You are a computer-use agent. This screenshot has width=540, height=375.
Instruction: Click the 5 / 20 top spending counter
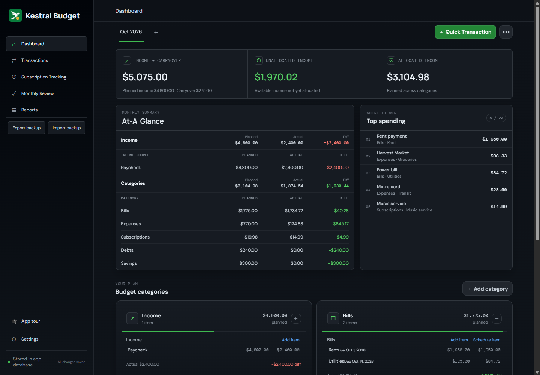496,118
